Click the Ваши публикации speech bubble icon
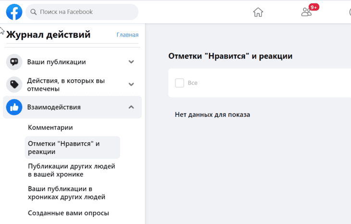Image resolution: width=351 pixels, height=224 pixels. point(14,62)
